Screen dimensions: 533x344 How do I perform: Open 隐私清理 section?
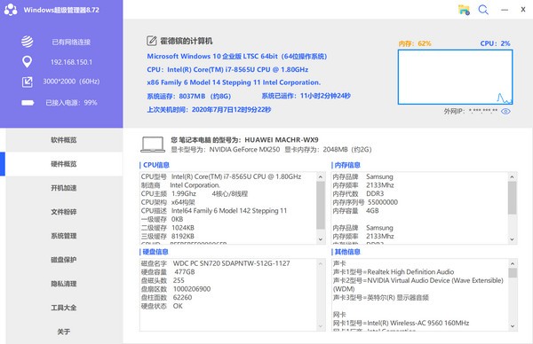tap(64, 284)
